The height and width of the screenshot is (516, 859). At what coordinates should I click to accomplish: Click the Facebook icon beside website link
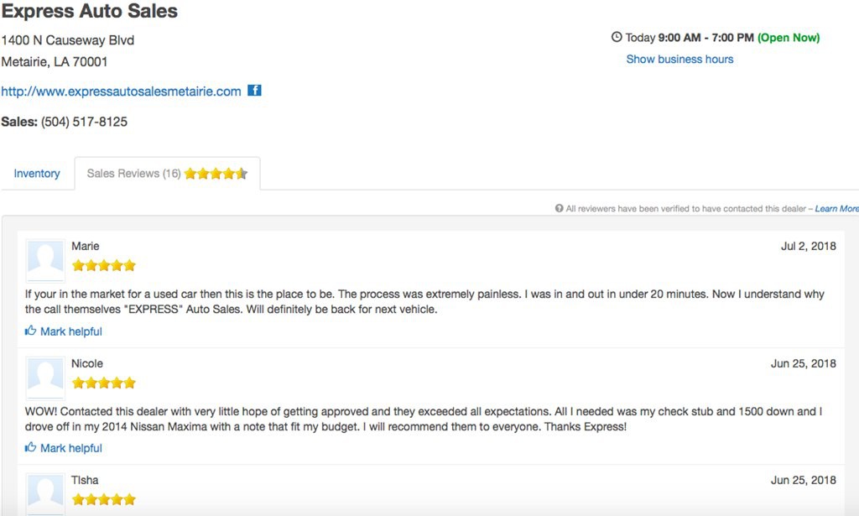tap(254, 91)
